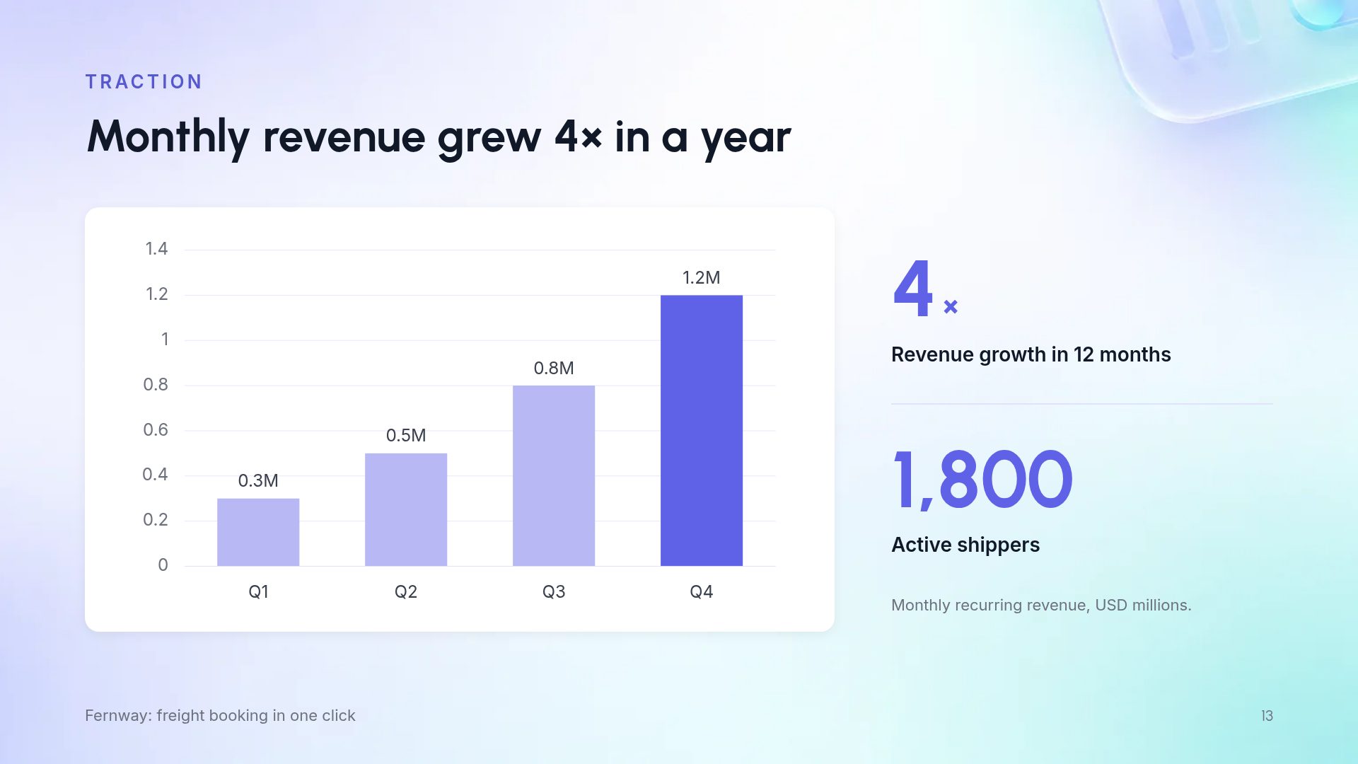Click the 0.8 y-axis value
Viewport: 1358px width, 764px height.
[x=156, y=385]
